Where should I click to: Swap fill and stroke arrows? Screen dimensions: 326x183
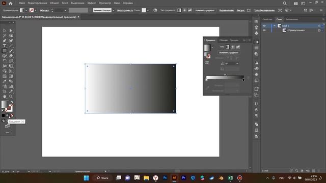click(12, 102)
